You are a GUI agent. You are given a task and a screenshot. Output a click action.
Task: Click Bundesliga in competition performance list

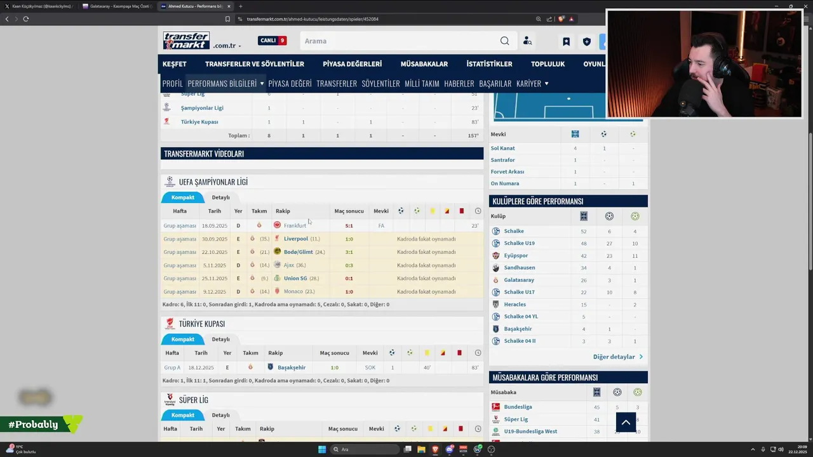click(x=518, y=407)
